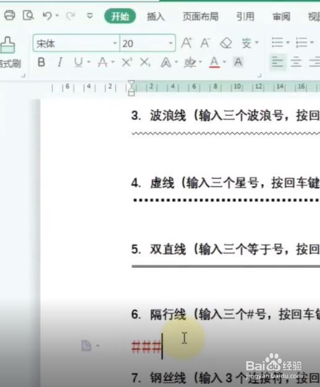Viewport: 320px width, 387px height.
Task: Expand the phonetic guide dropdown arrow
Action: 257,43
